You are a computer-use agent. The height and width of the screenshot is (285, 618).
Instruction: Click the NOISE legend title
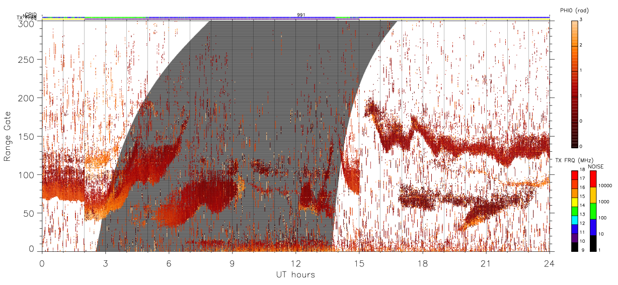pos(597,166)
